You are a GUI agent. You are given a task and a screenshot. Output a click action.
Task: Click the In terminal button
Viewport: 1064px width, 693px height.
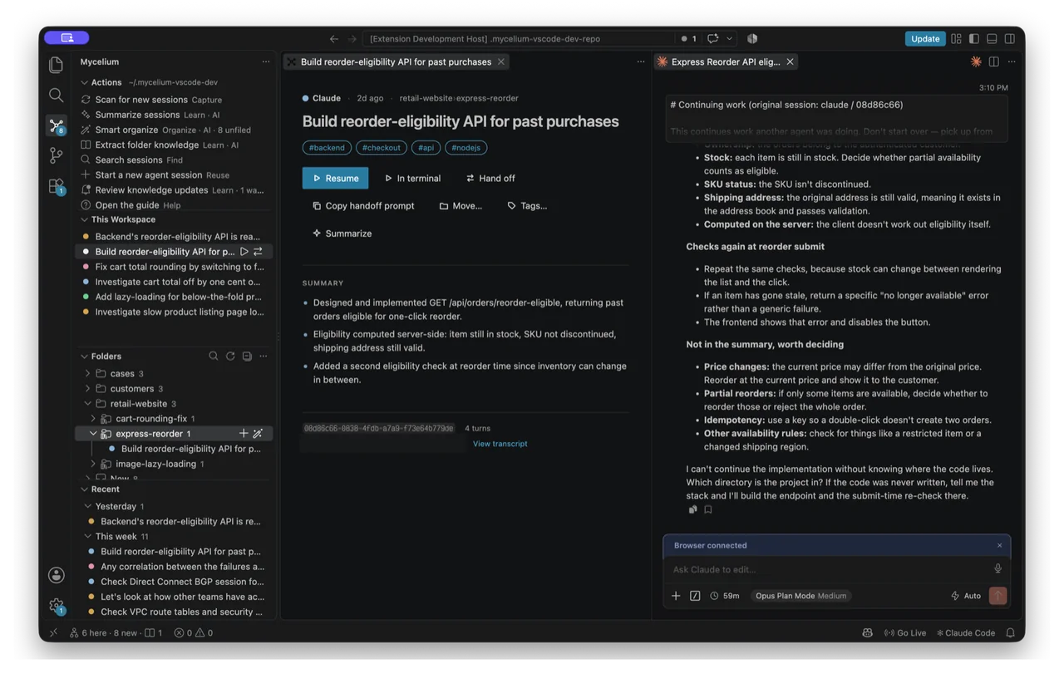coord(412,178)
